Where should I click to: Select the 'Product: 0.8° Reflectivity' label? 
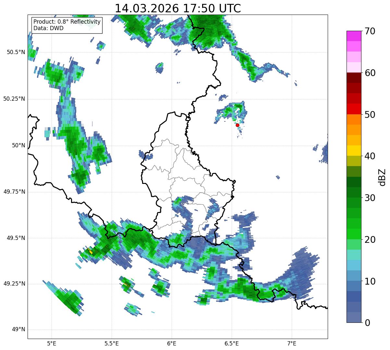[x=67, y=22]
